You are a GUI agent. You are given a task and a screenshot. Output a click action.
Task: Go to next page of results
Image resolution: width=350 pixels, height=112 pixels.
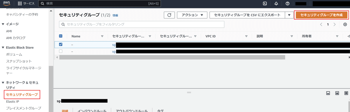coord(335,24)
